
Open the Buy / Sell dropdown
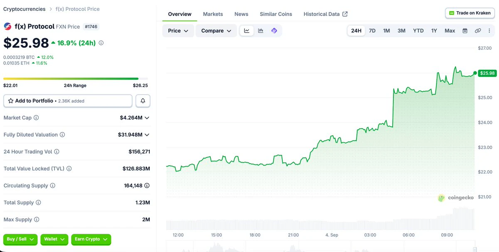[x=20, y=240]
